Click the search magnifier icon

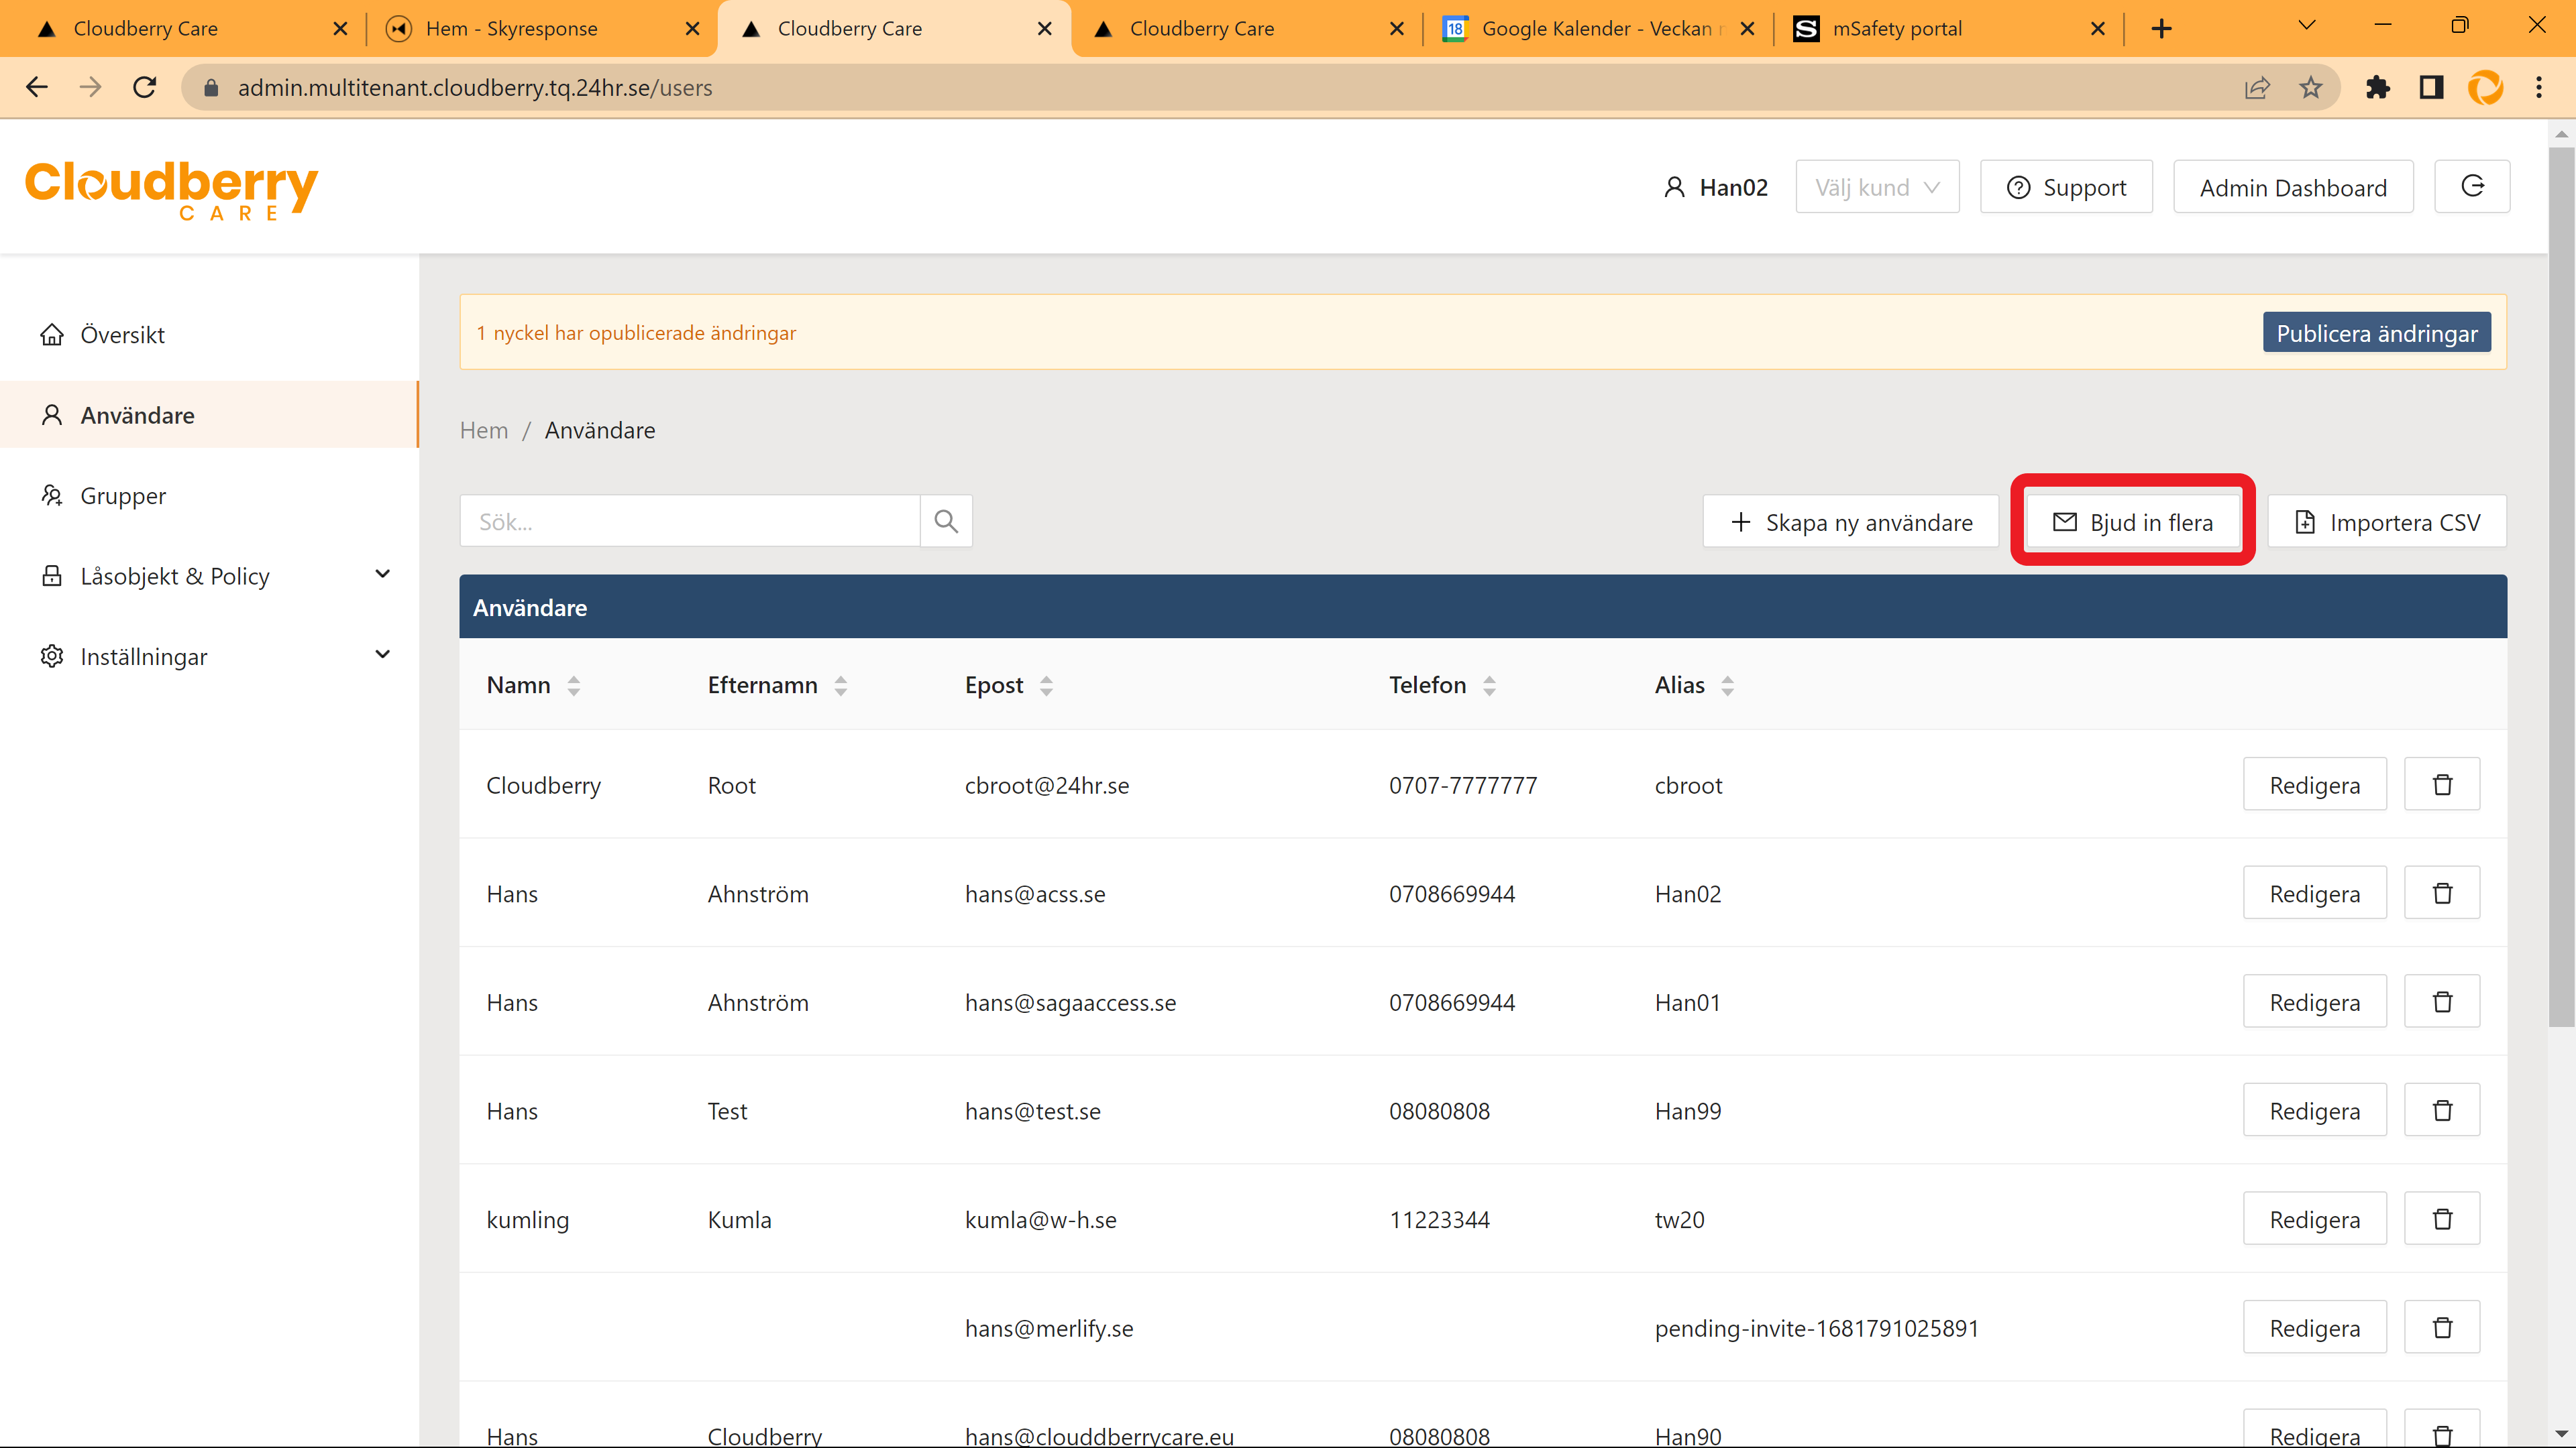tap(946, 521)
